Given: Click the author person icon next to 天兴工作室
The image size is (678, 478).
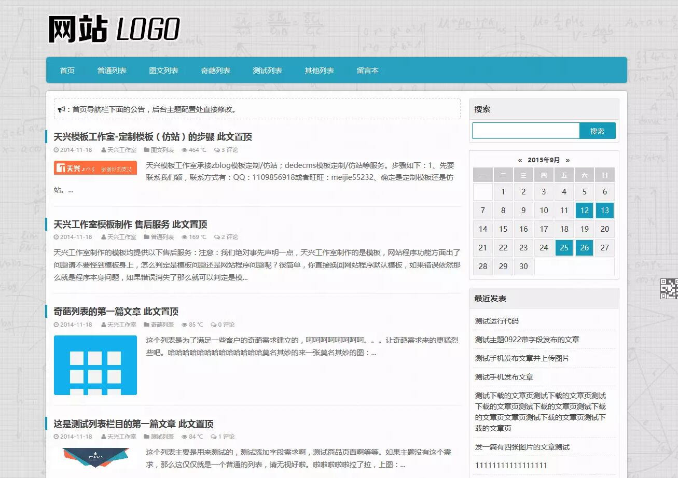Looking at the screenshot, I should 104,150.
